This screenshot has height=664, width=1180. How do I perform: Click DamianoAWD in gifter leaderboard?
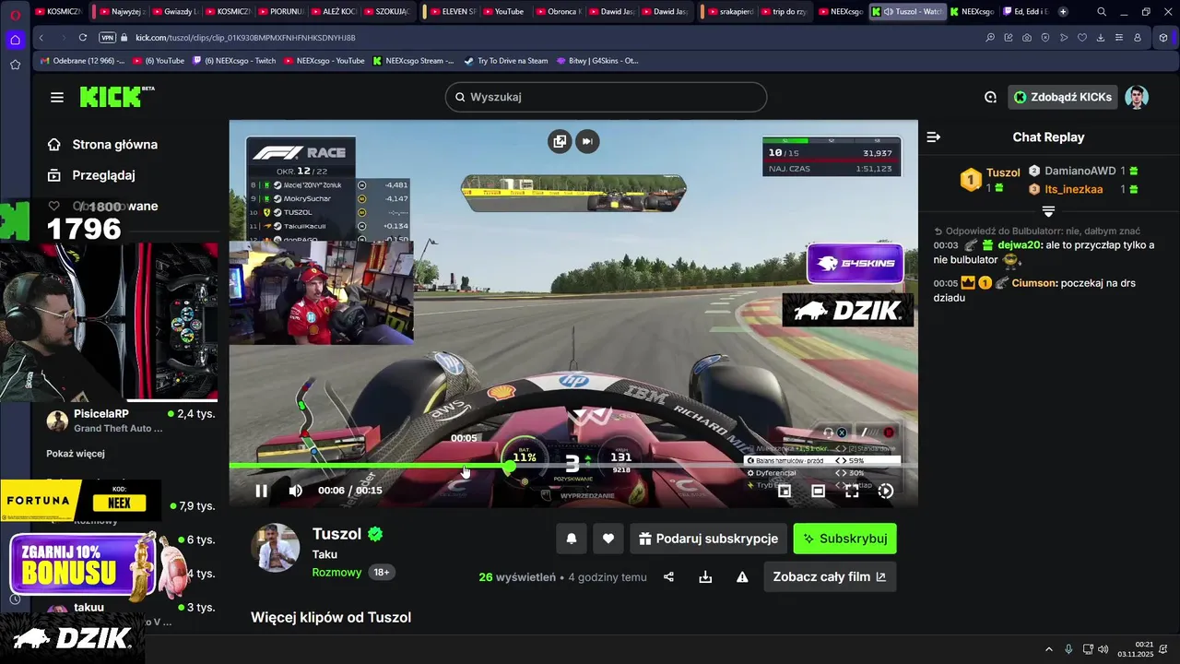click(x=1080, y=172)
